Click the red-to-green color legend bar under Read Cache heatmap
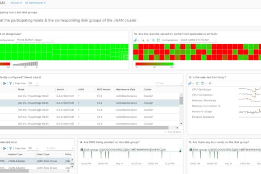Image resolution: width=261 pixels, height=174 pixels. pyautogui.click(x=154, y=64)
